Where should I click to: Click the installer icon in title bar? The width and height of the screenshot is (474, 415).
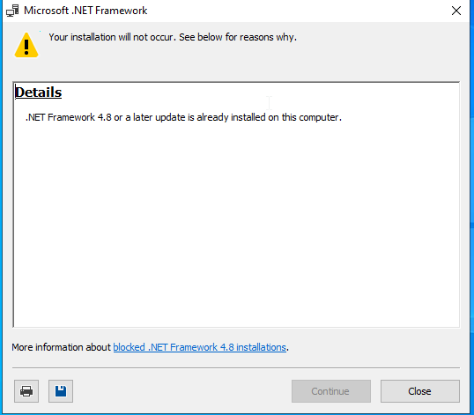pyautogui.click(x=12, y=11)
